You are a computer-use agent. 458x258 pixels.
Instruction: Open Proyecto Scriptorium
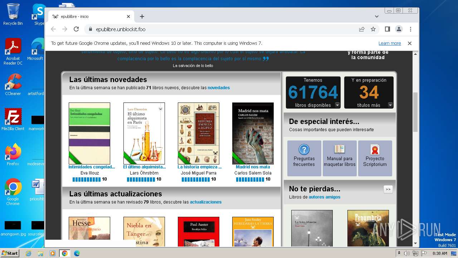coord(375,158)
